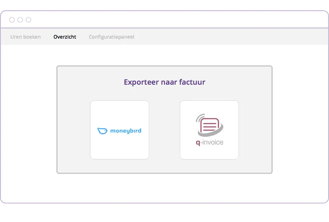
Task: Open the Uren boeken tab
Action: pos(25,37)
